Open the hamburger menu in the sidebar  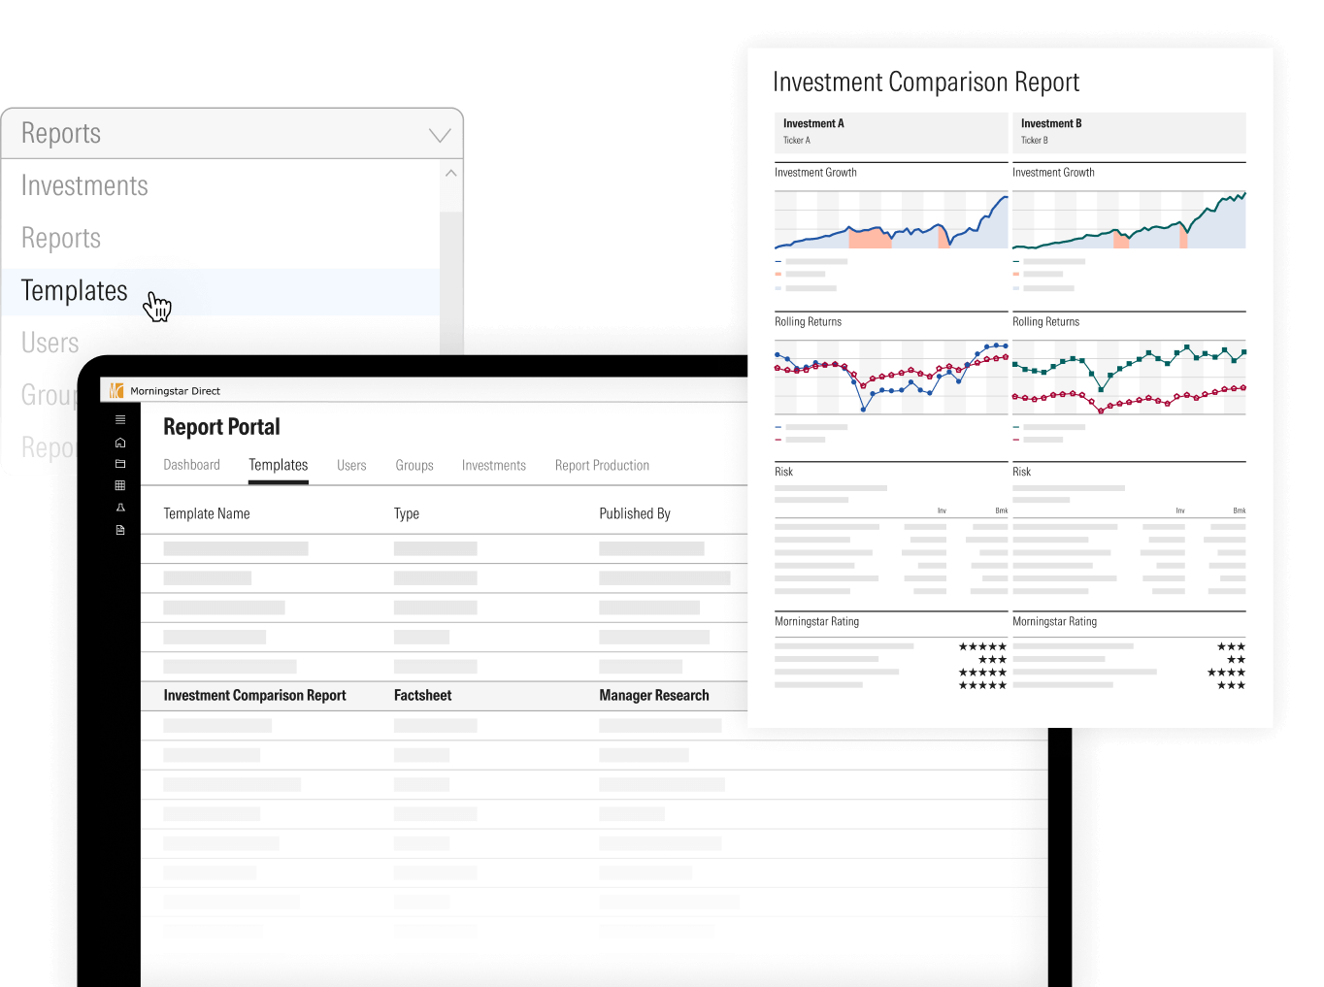tap(120, 420)
